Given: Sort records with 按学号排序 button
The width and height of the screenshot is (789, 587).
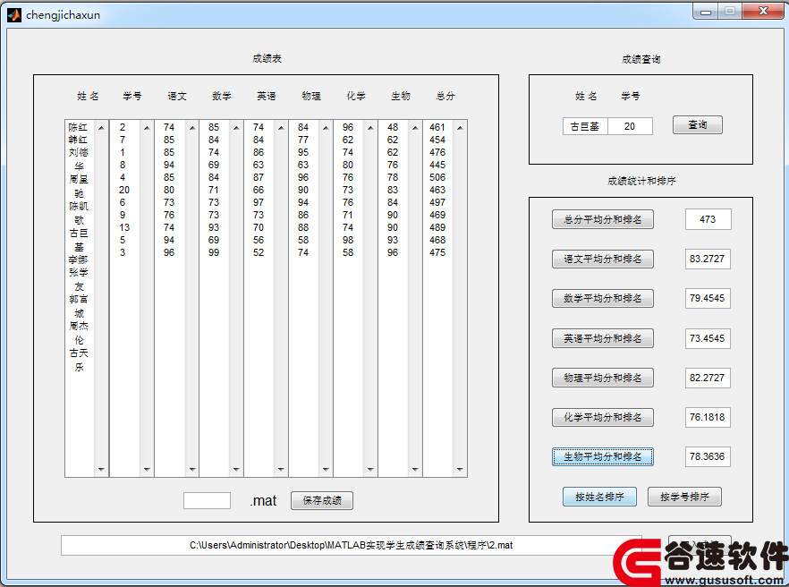Looking at the screenshot, I should click(x=684, y=497).
